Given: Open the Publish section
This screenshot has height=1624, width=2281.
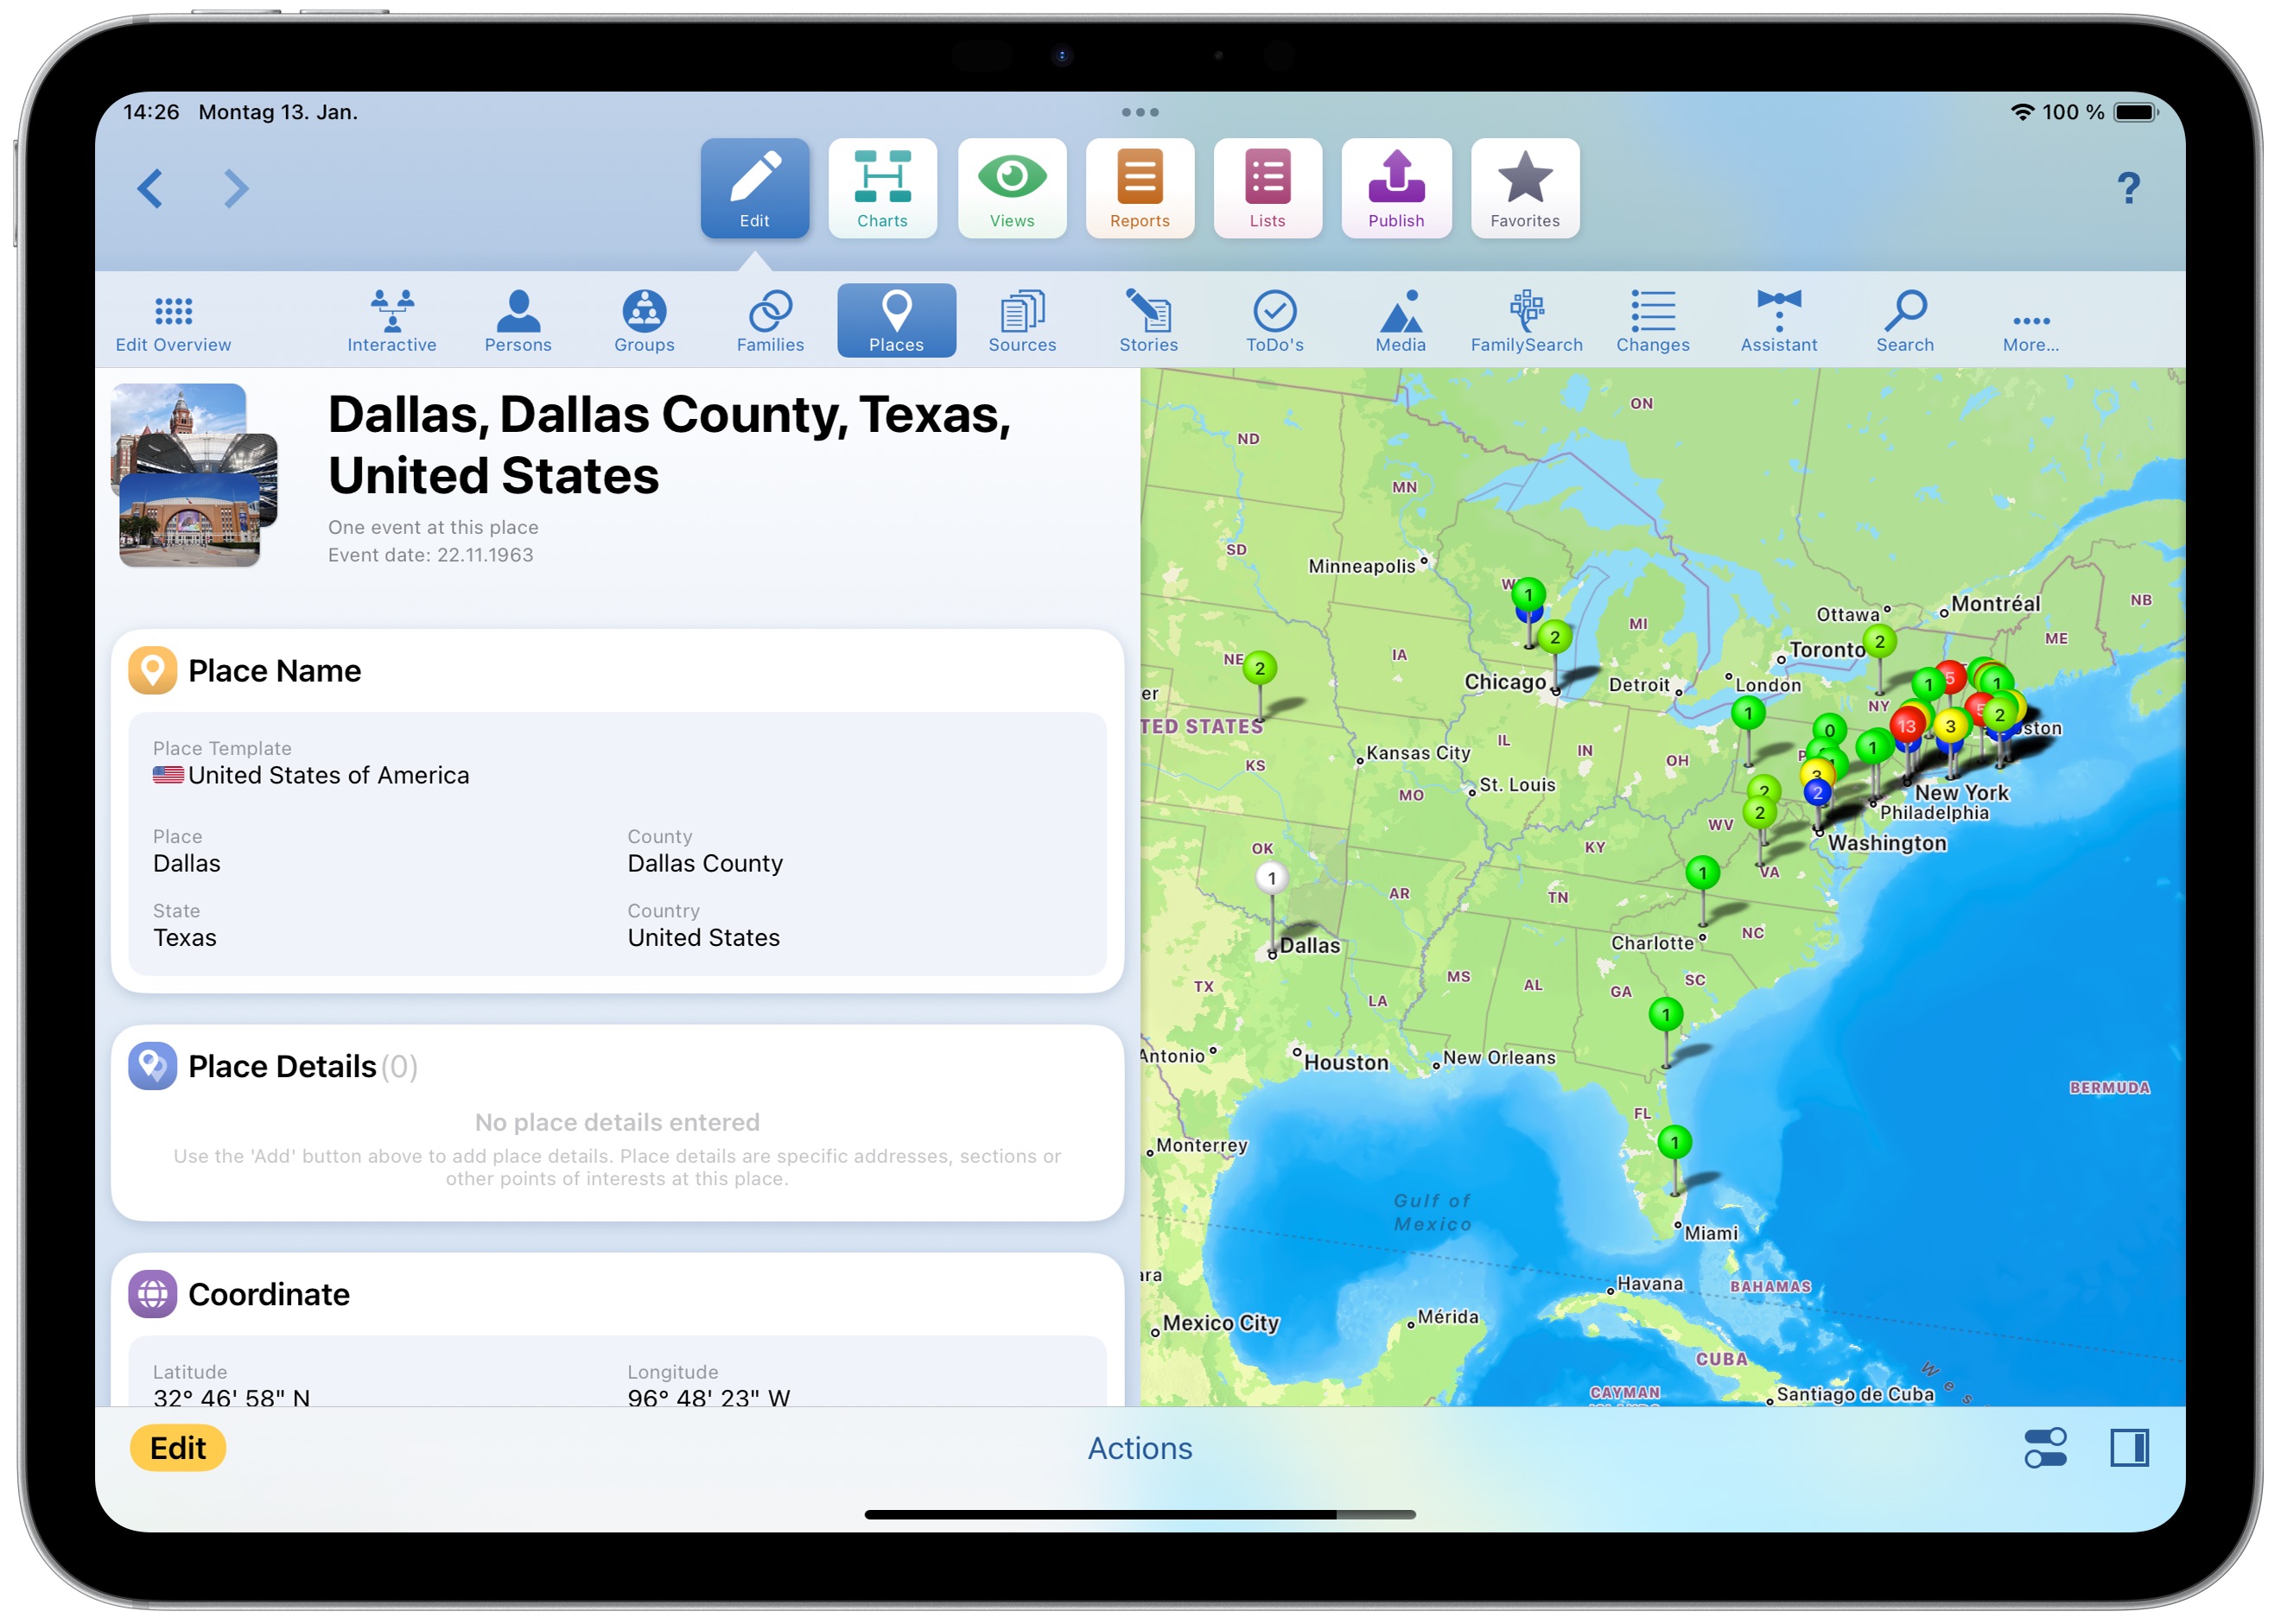Looking at the screenshot, I should [1395, 189].
